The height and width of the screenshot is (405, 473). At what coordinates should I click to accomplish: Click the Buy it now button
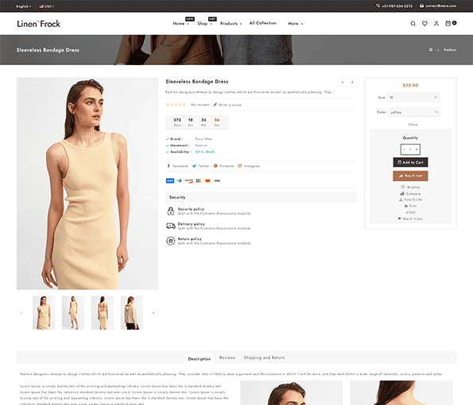pos(410,175)
